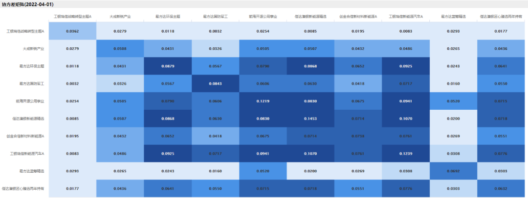The image size is (528, 199).
Task: Select column header 信达澳银新能源精选
Action: coord(310,16)
